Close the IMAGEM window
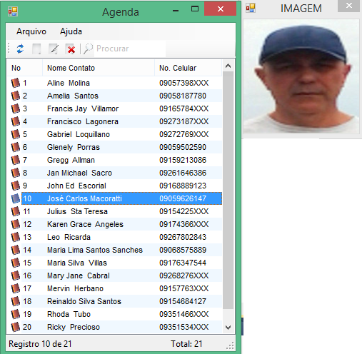 pos(348,6)
